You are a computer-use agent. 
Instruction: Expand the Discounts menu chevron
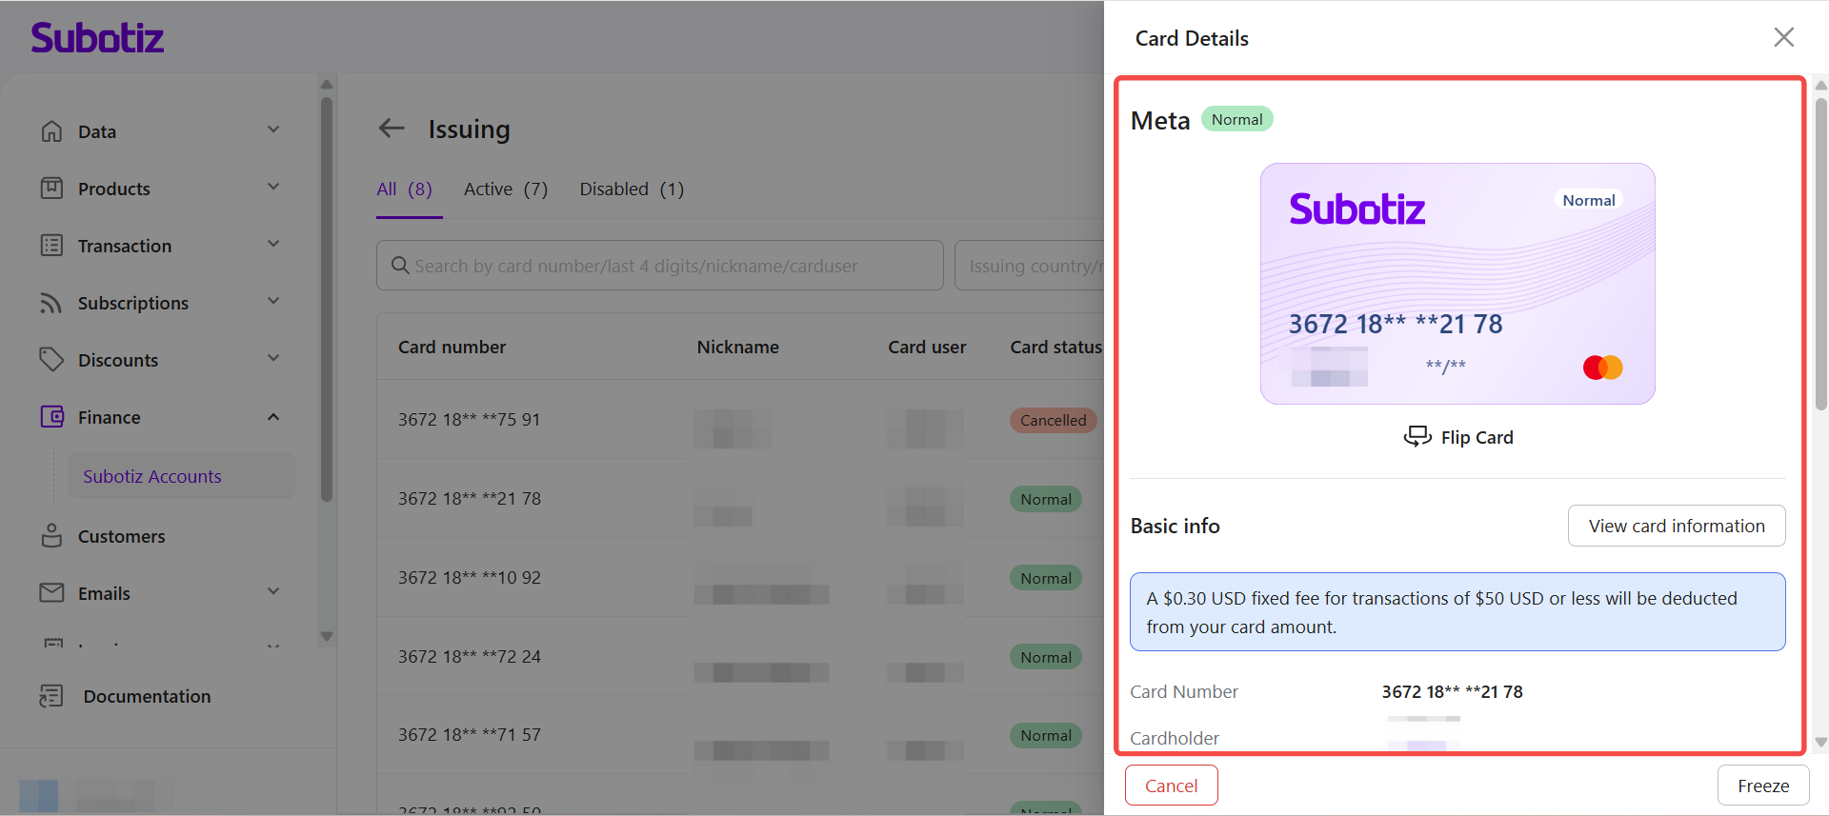[273, 358]
